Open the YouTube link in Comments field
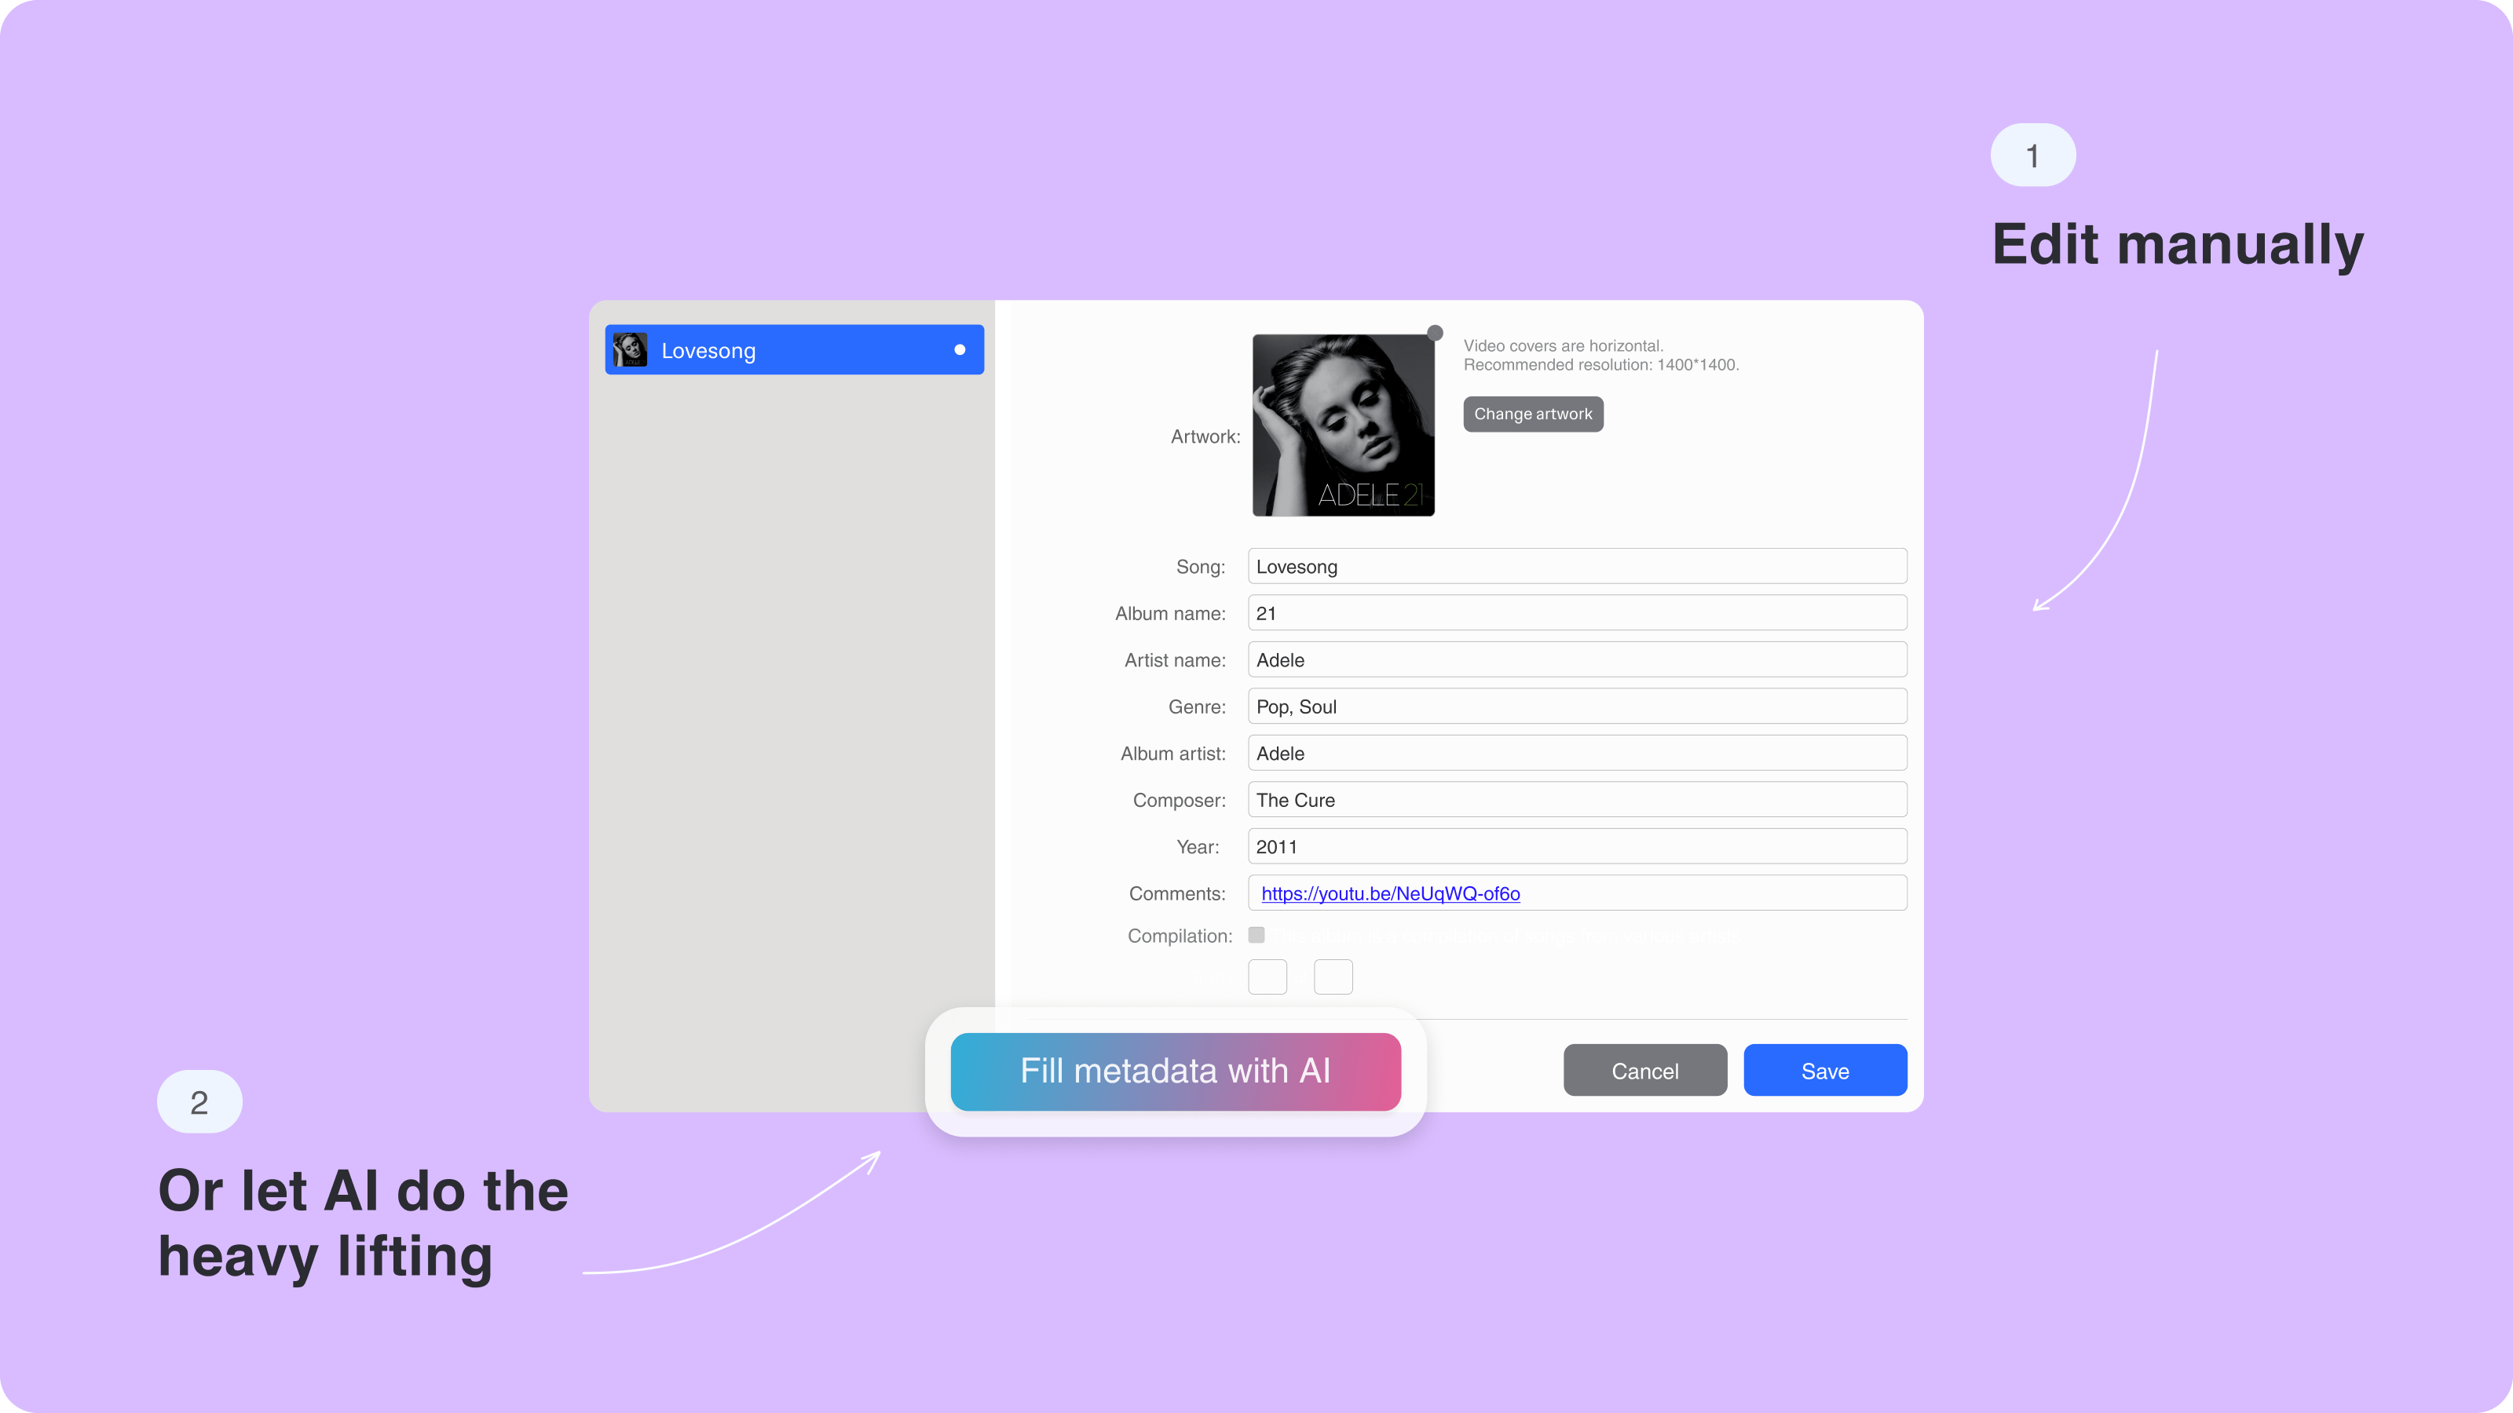 tap(1389, 893)
